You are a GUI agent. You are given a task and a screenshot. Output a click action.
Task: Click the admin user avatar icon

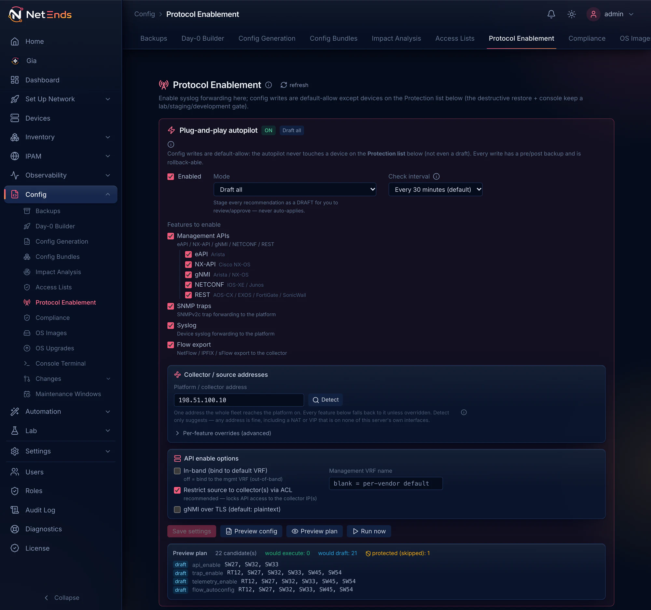593,14
